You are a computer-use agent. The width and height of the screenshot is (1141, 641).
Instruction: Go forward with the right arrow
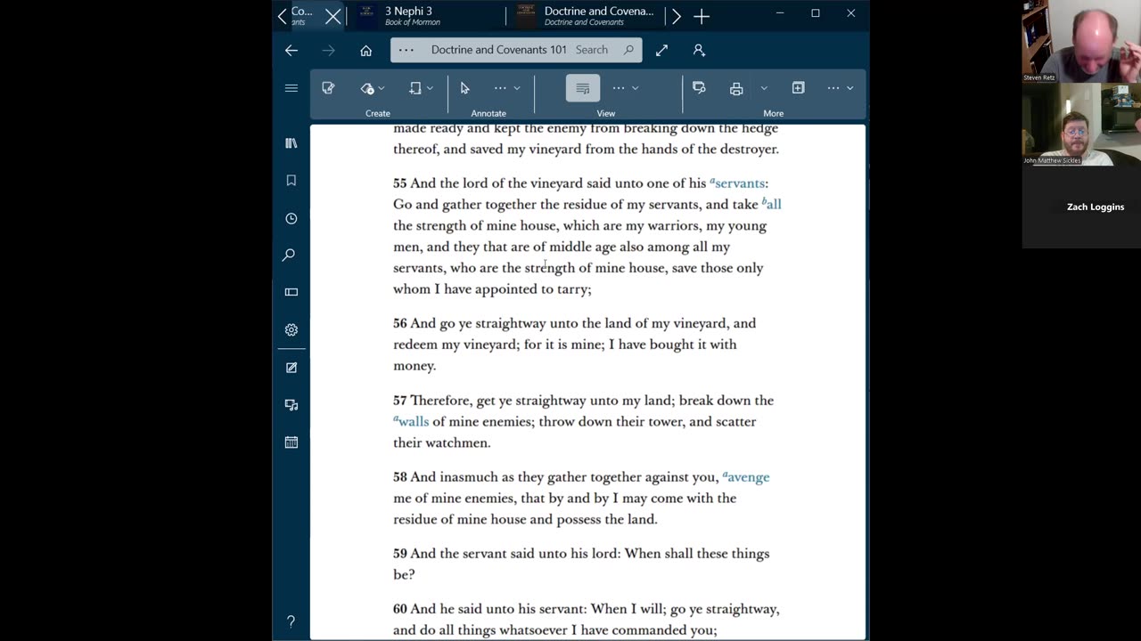pos(329,50)
